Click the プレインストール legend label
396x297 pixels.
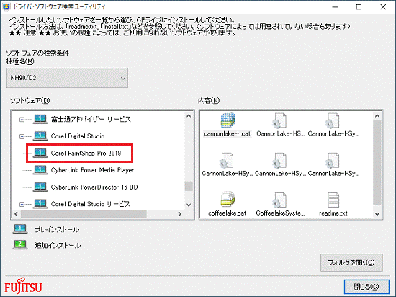[57, 229]
